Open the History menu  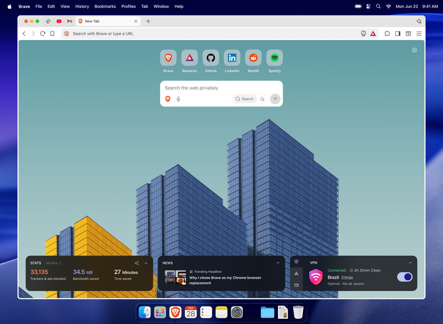click(82, 6)
